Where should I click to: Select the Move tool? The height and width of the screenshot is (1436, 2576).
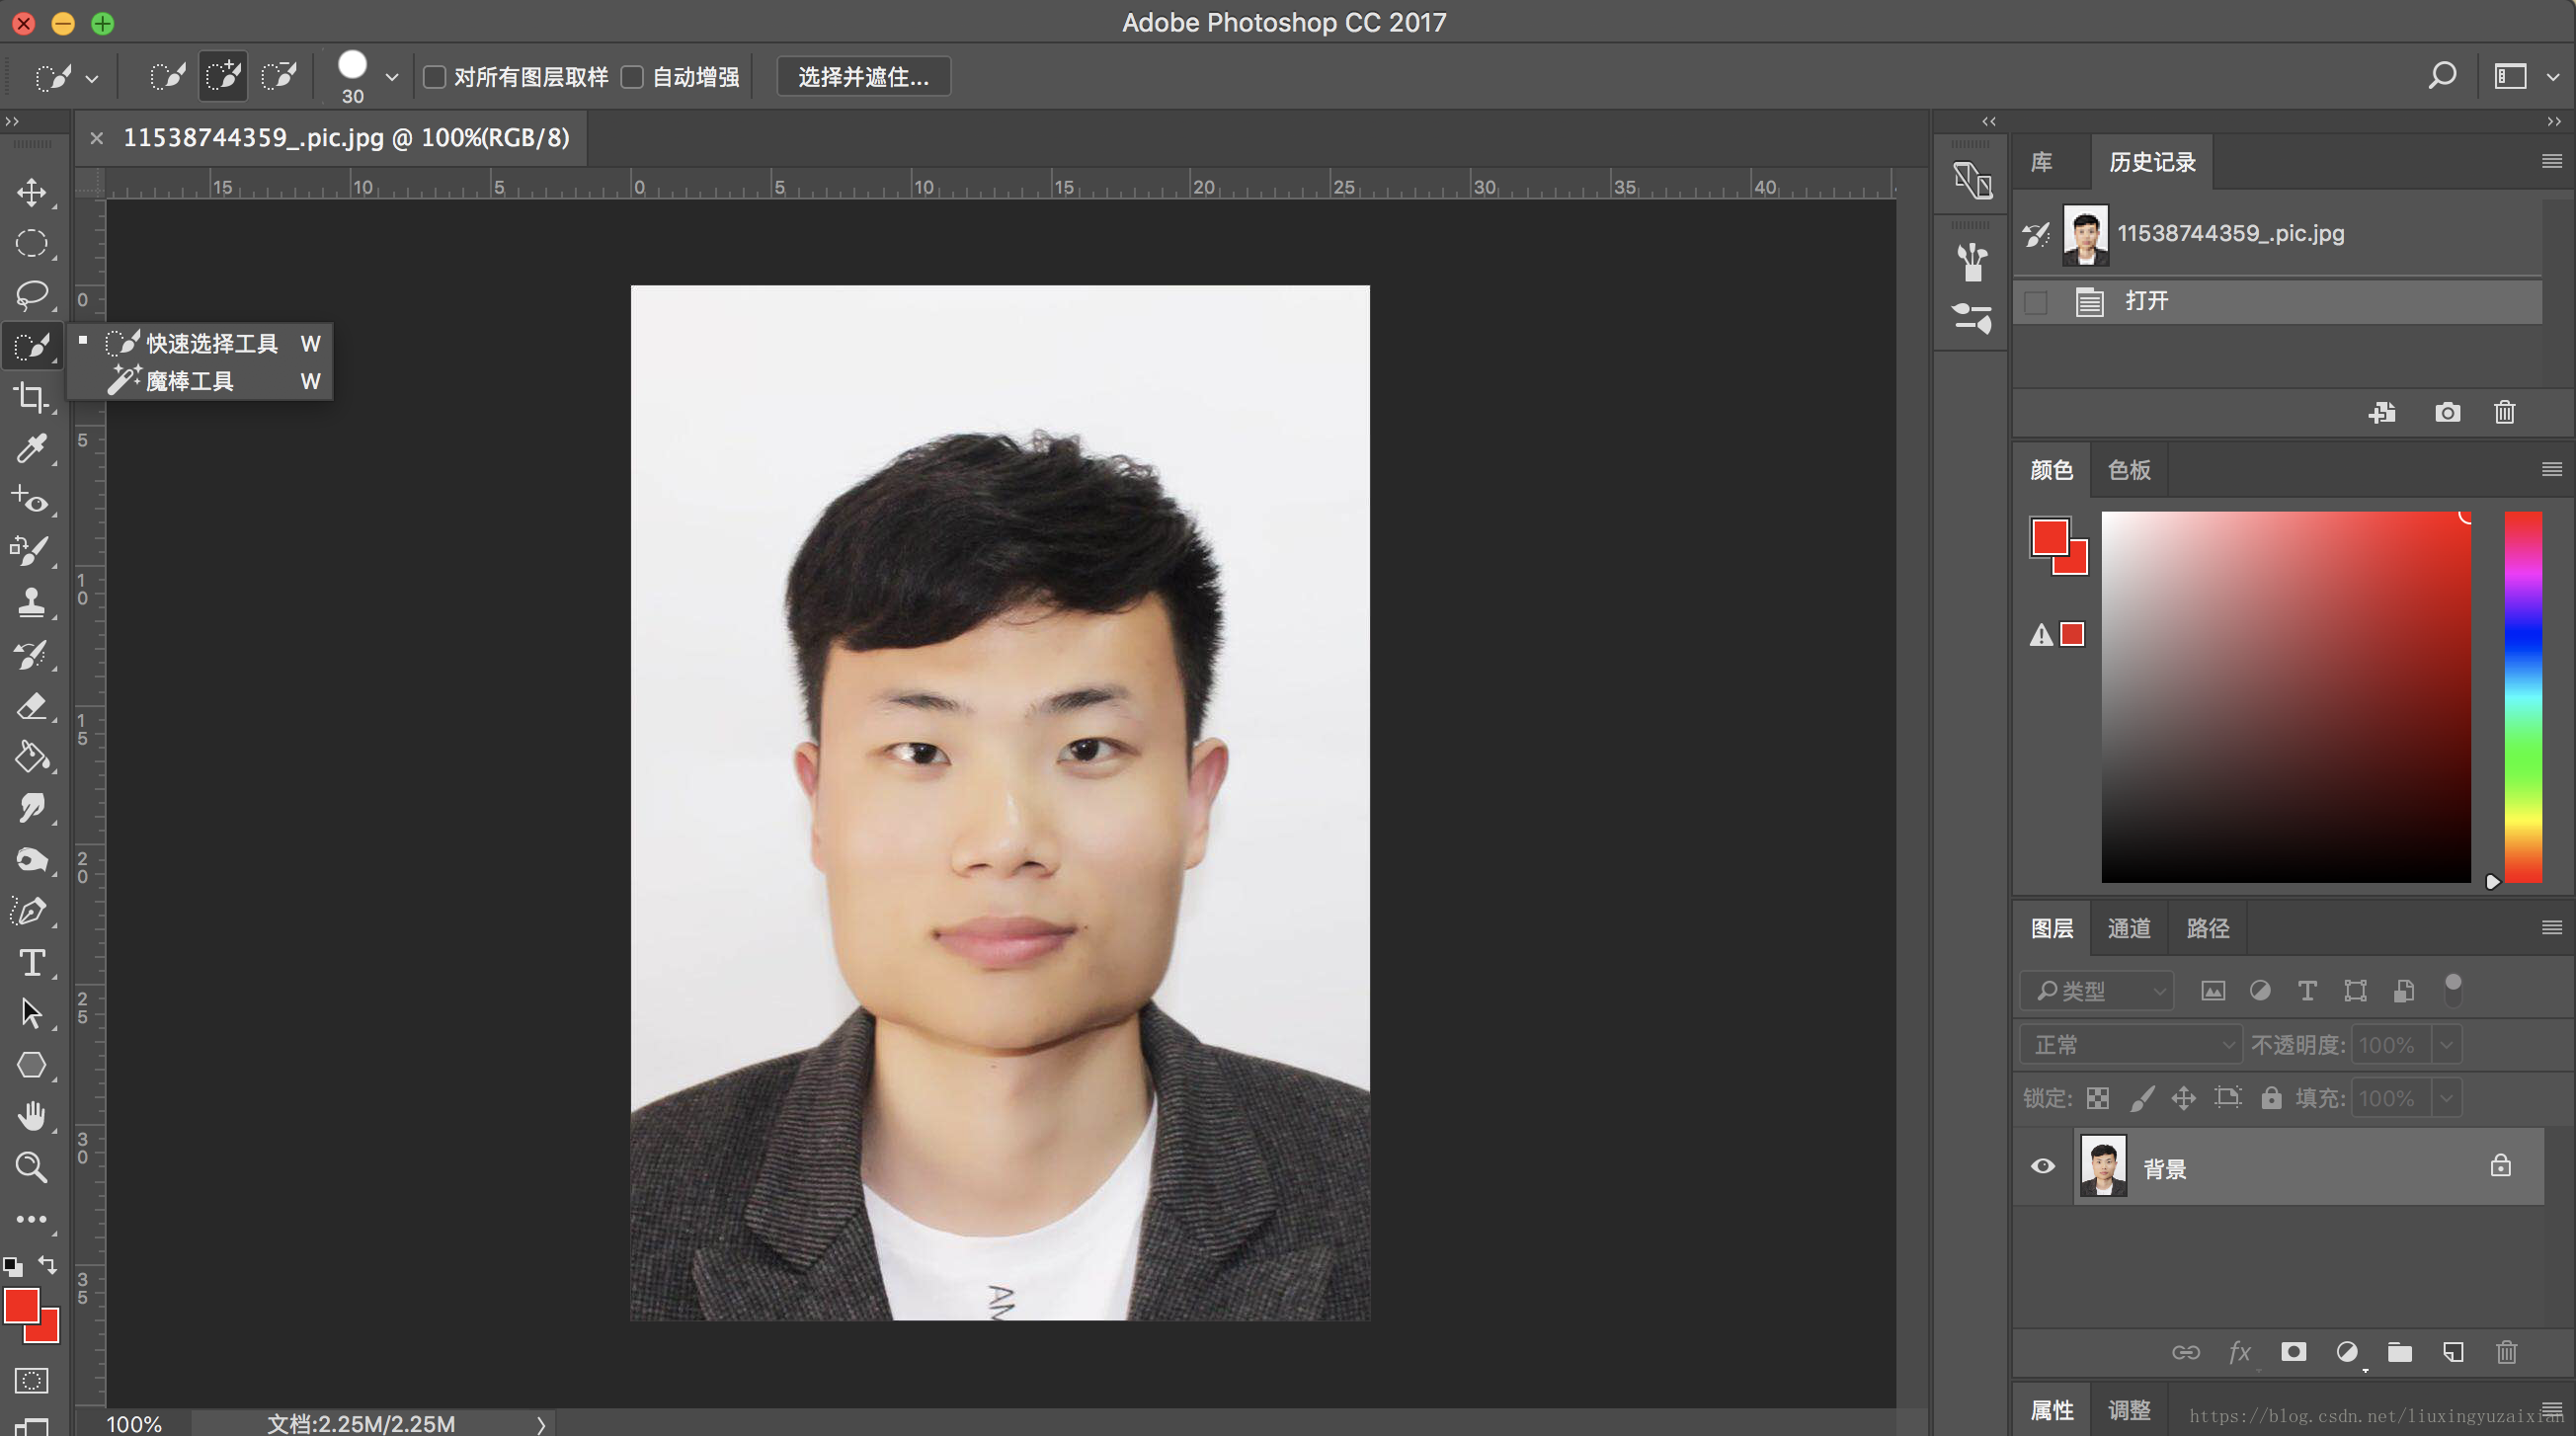pos(31,192)
